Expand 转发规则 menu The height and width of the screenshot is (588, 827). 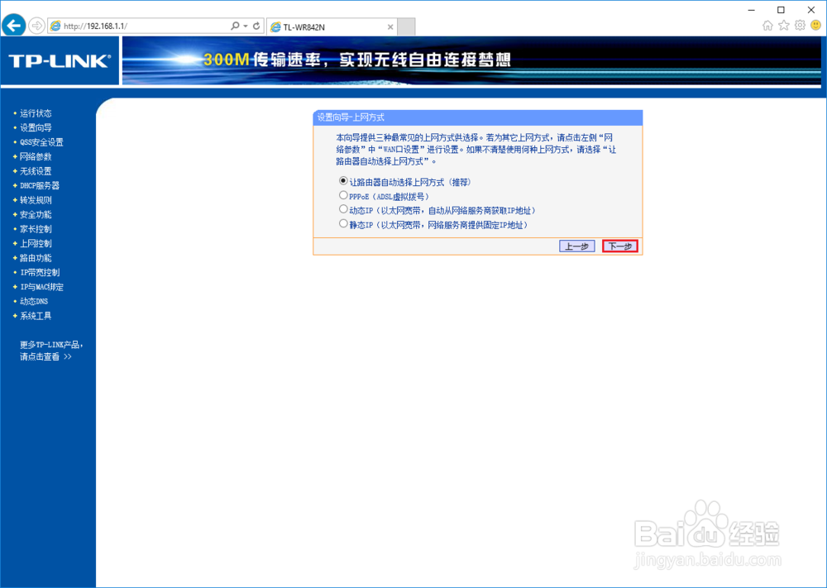36,200
